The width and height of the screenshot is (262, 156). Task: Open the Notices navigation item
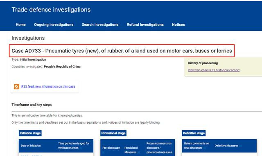(178, 25)
